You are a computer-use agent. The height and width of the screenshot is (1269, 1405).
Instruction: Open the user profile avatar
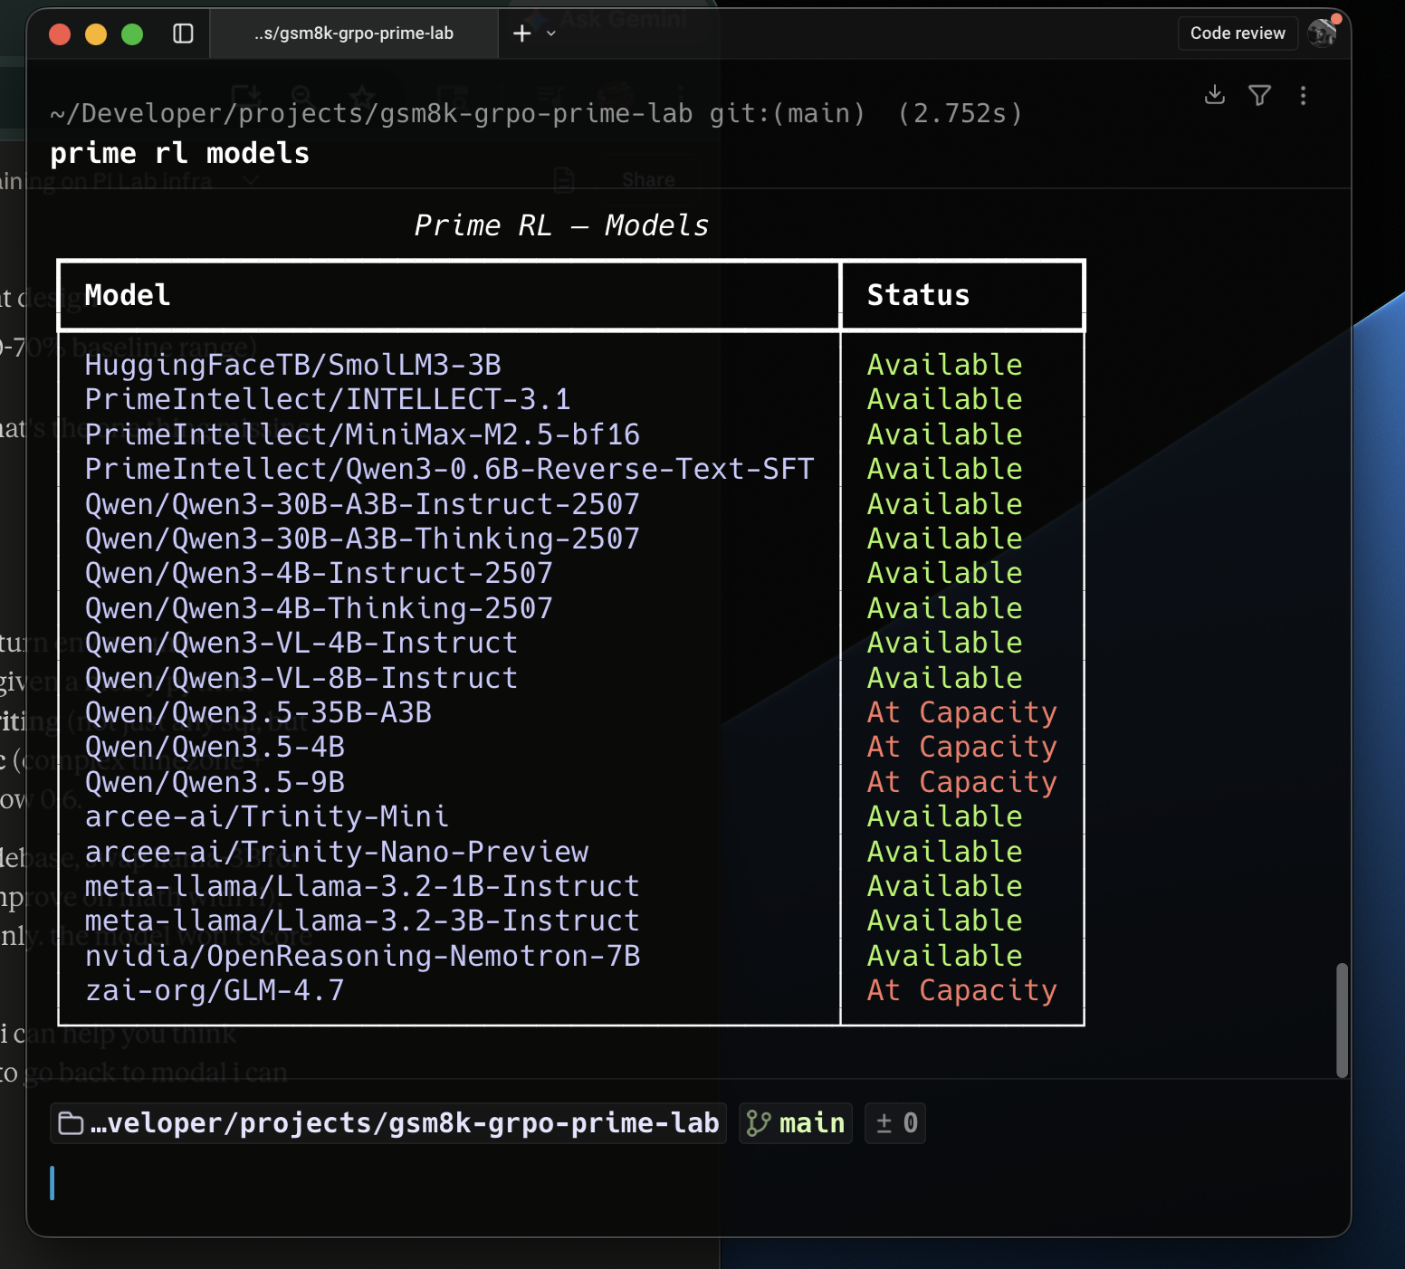(x=1323, y=33)
